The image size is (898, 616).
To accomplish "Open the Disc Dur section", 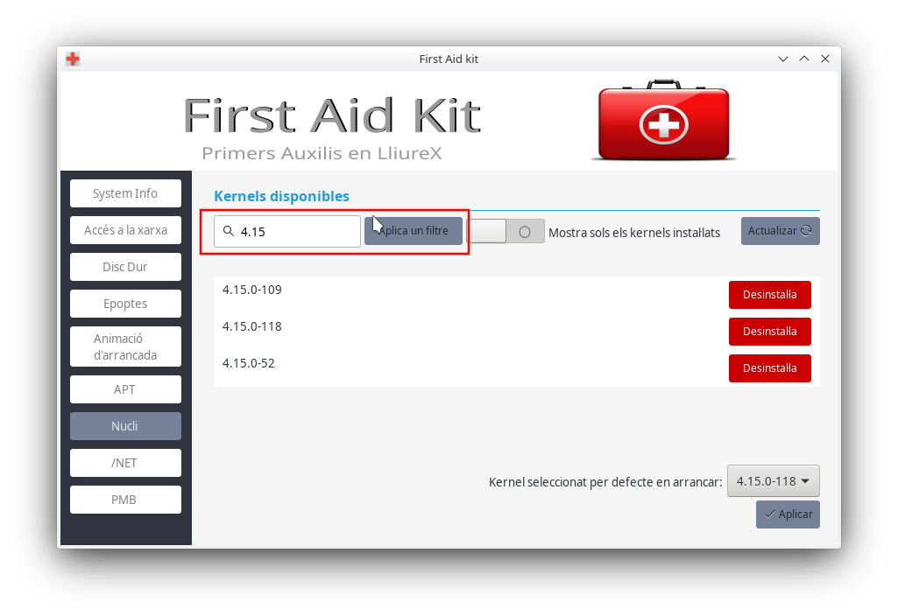I will point(125,267).
